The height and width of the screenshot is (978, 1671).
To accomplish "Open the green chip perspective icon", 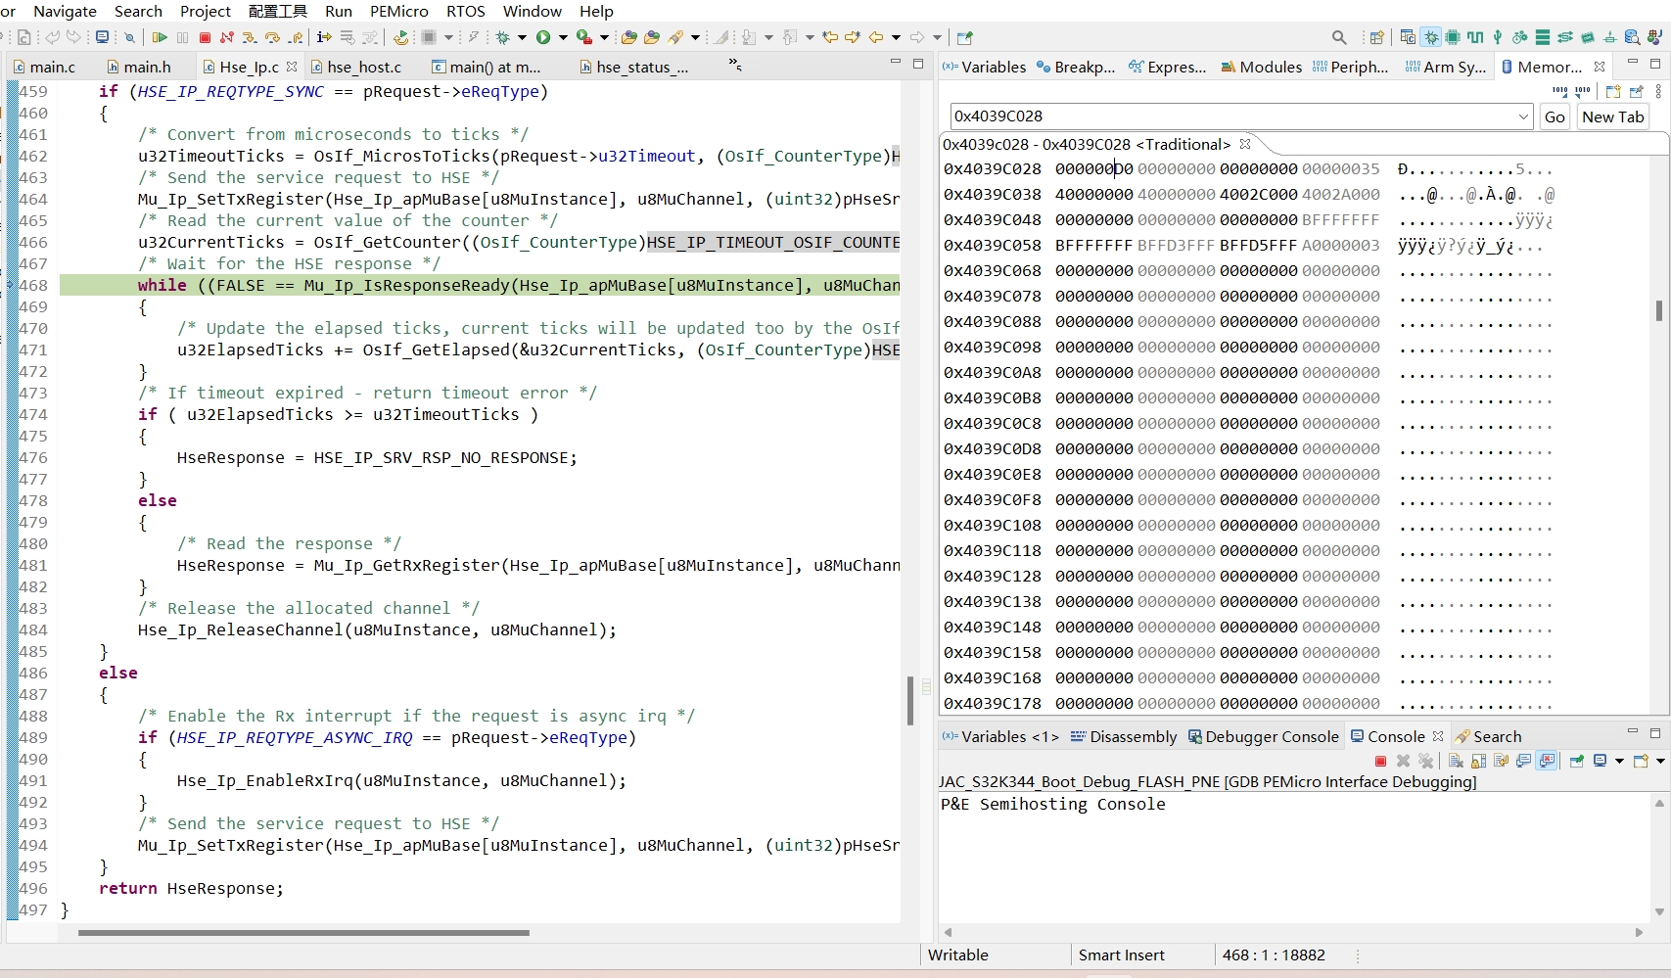I will click(1454, 37).
